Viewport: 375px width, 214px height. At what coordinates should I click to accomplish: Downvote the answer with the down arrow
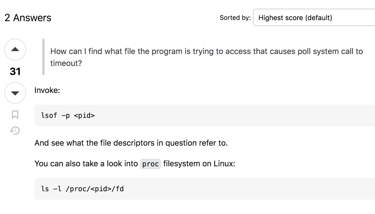click(15, 93)
